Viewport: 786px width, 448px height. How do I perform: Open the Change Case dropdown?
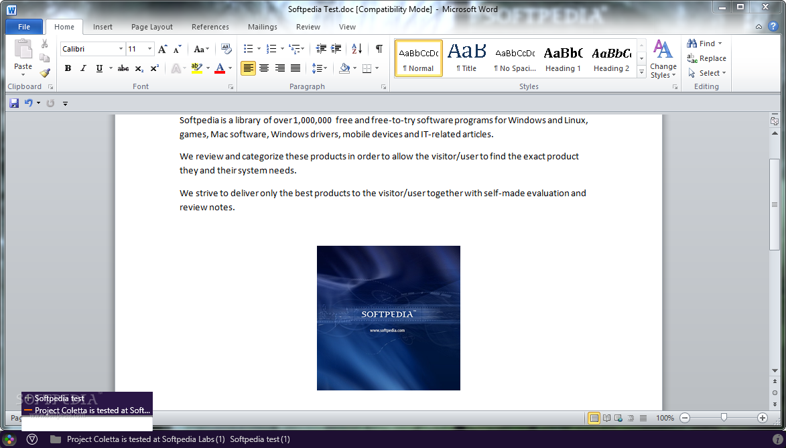[x=202, y=49]
